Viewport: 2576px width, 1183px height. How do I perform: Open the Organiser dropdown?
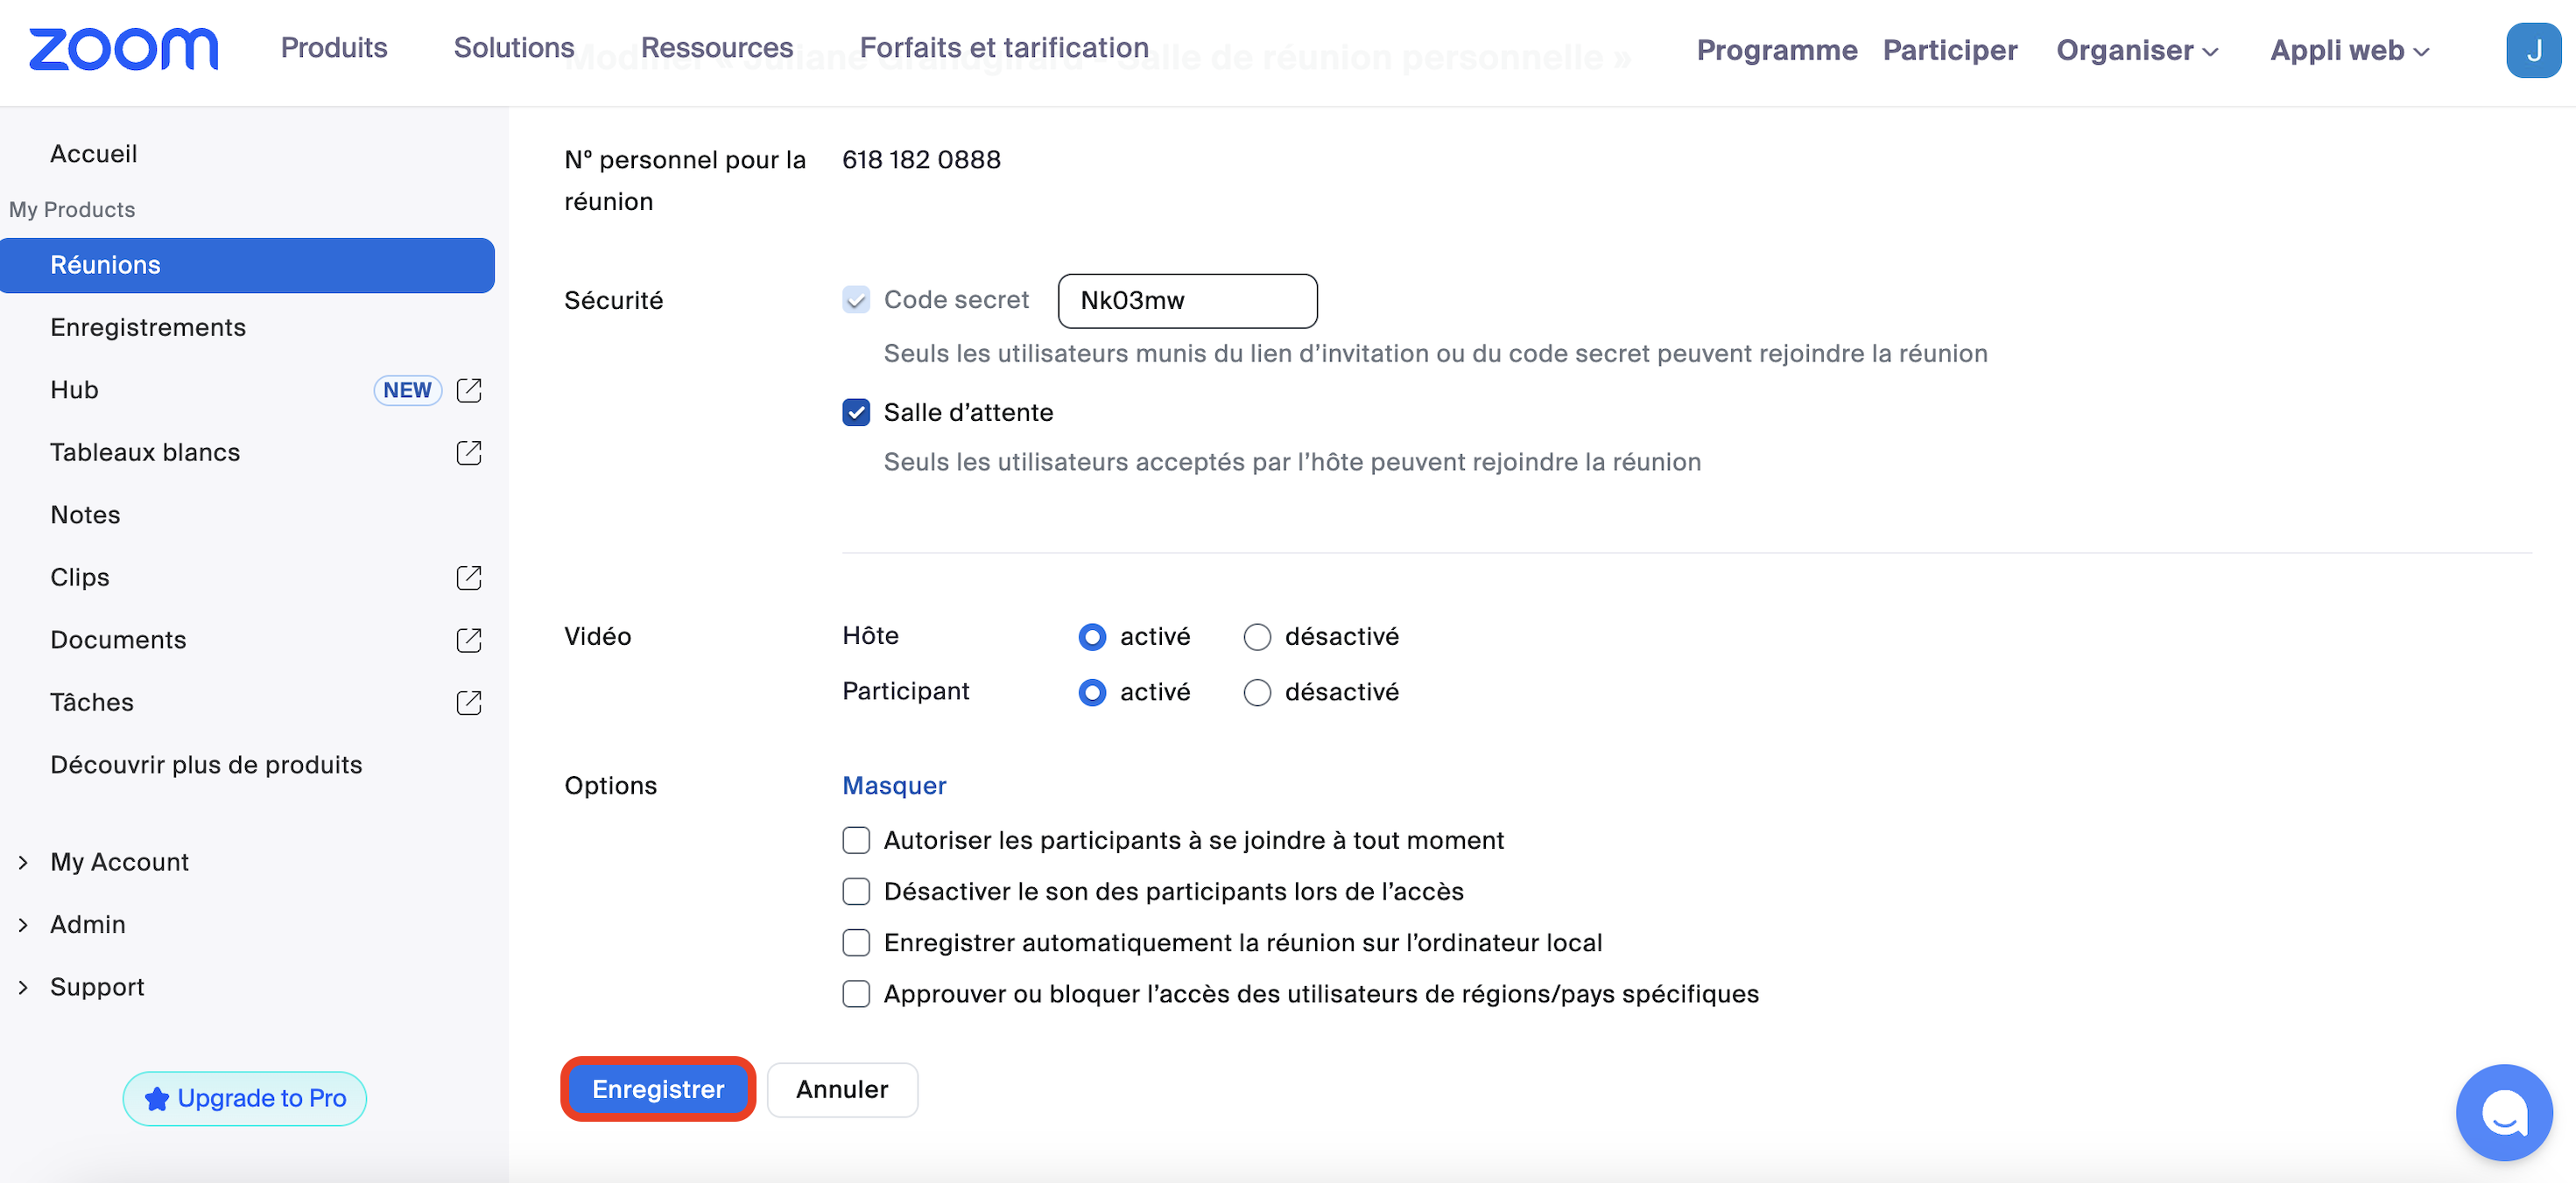2136,50
